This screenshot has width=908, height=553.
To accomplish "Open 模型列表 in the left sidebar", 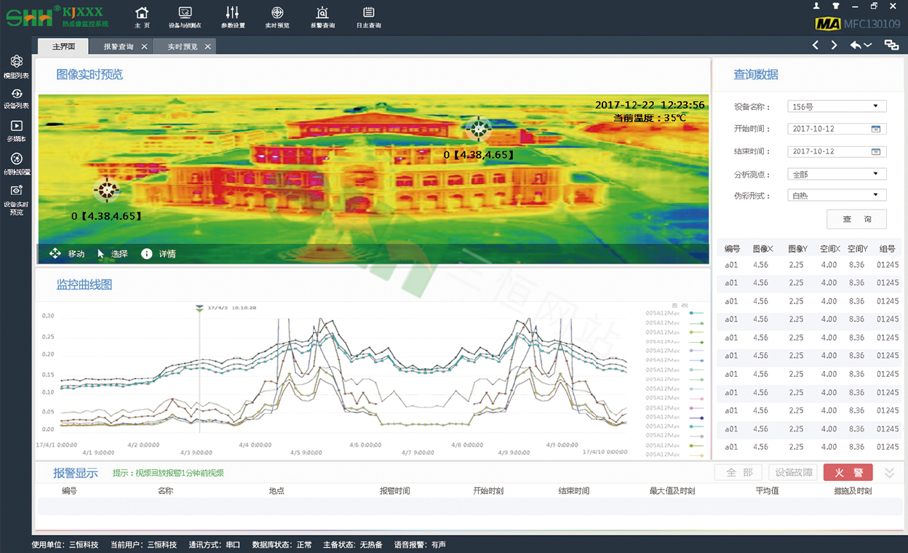I will tap(16, 66).
